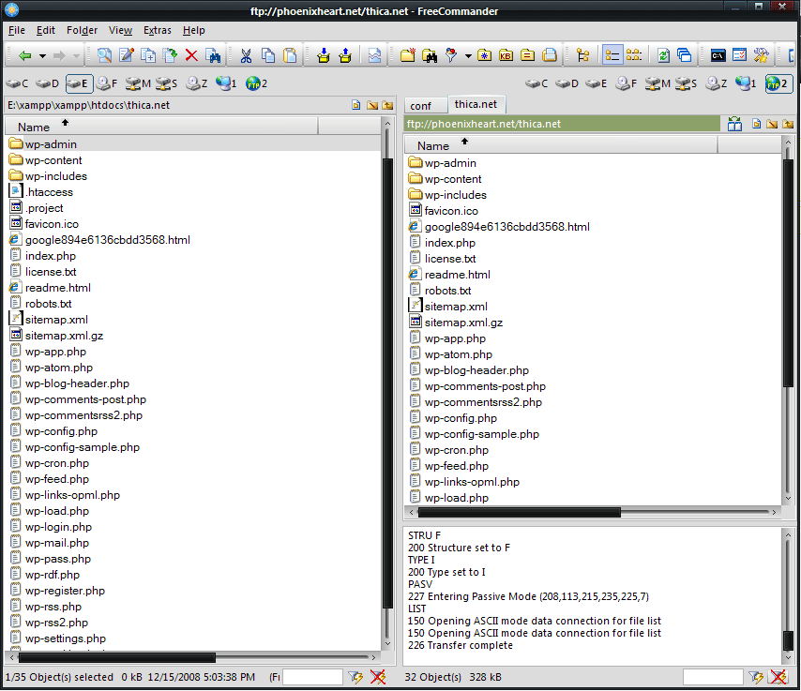Cut with the scissors icon
The width and height of the screenshot is (801, 691).
click(x=247, y=55)
